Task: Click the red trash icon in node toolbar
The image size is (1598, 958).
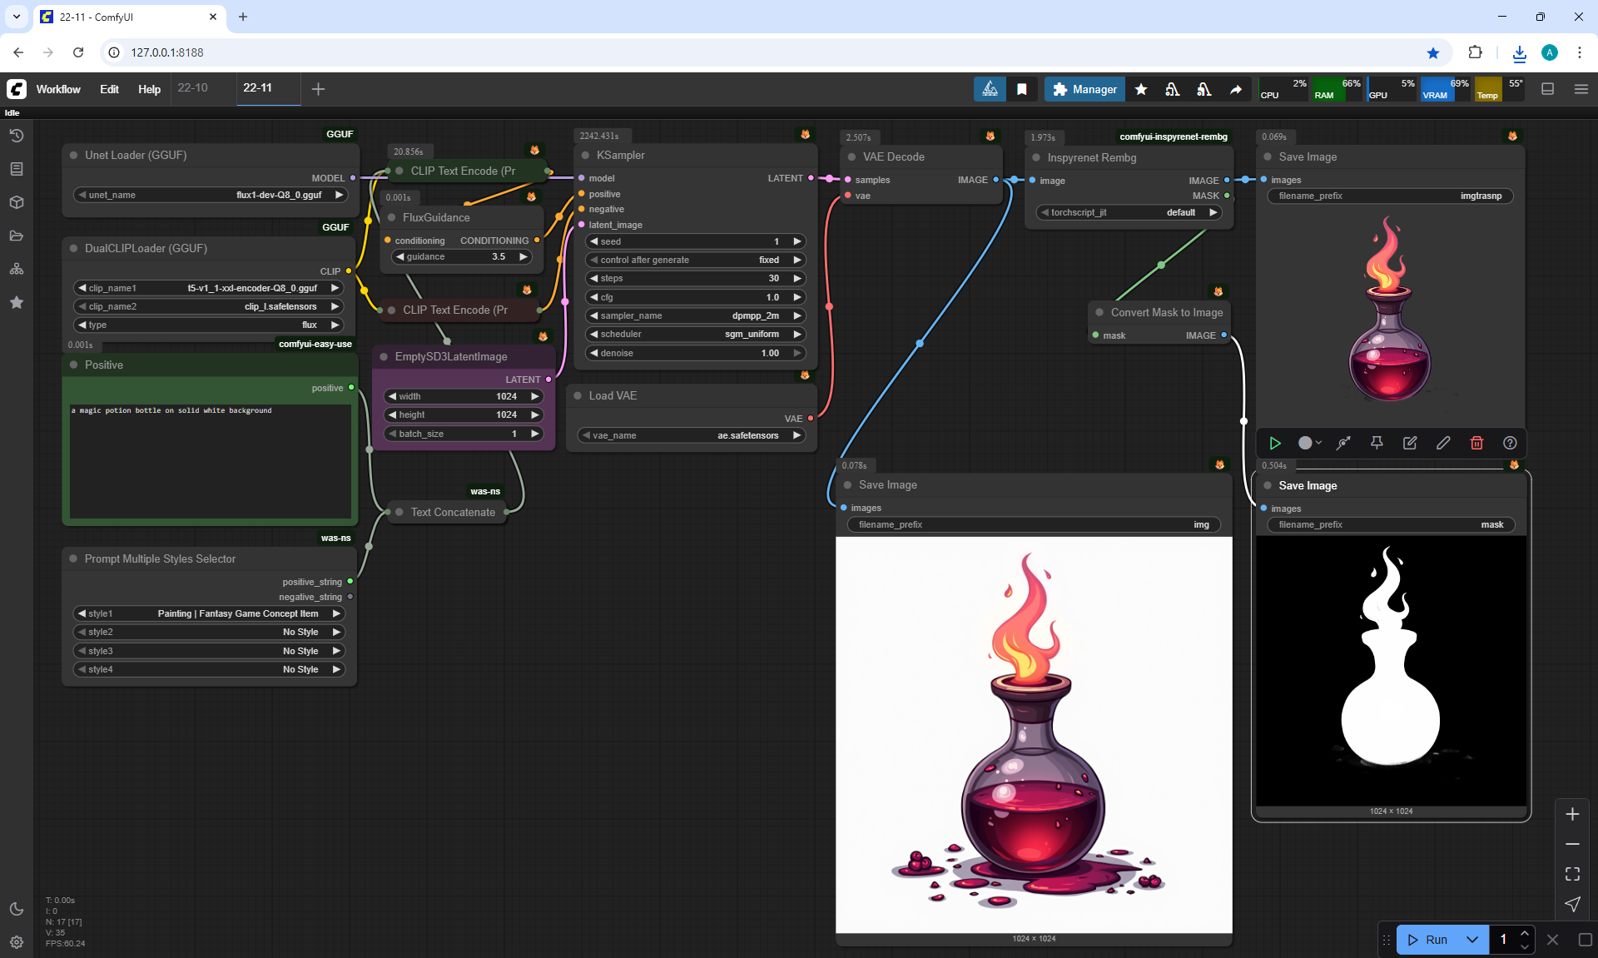Action: pyautogui.click(x=1476, y=443)
